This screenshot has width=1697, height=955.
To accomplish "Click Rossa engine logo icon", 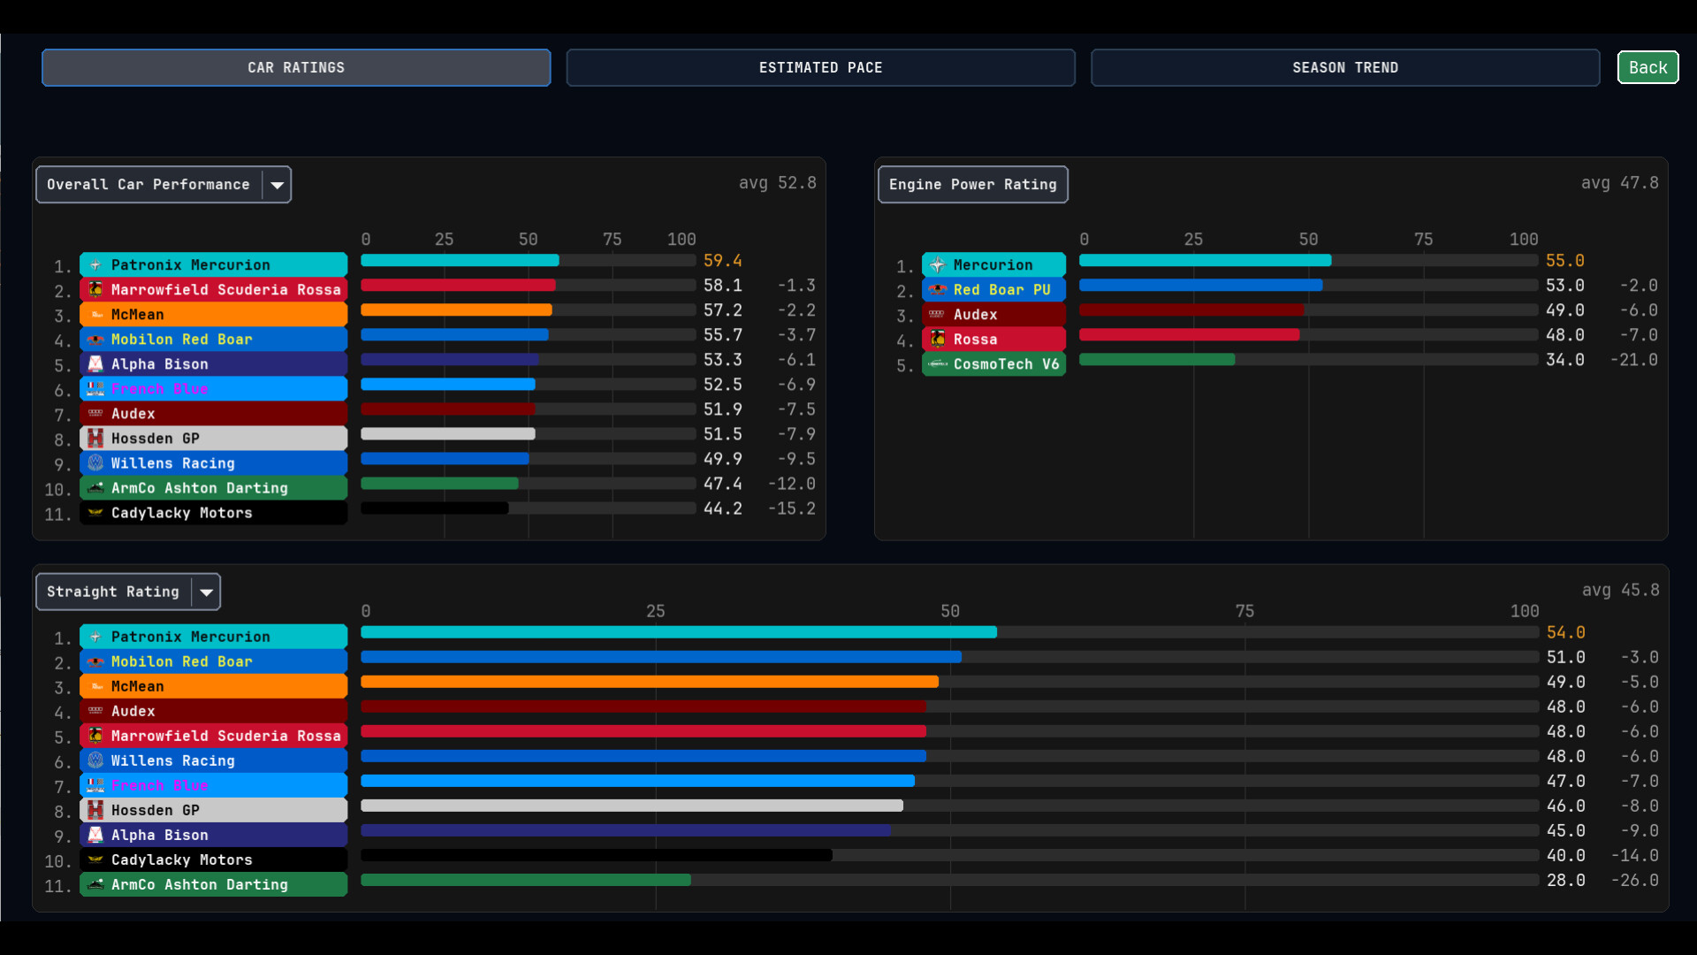I will tap(938, 340).
